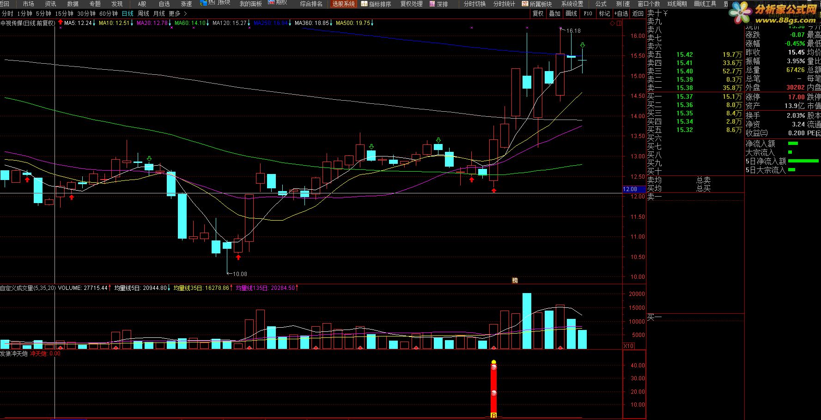
Task: Open 综合排名 in top bar
Action: click(311, 4)
